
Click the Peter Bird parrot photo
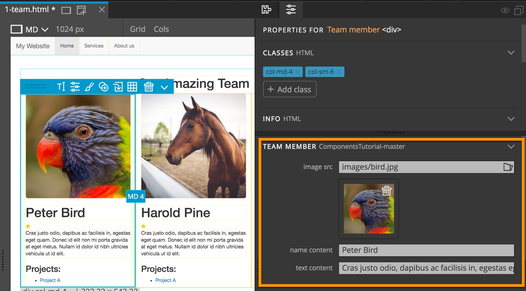point(78,146)
